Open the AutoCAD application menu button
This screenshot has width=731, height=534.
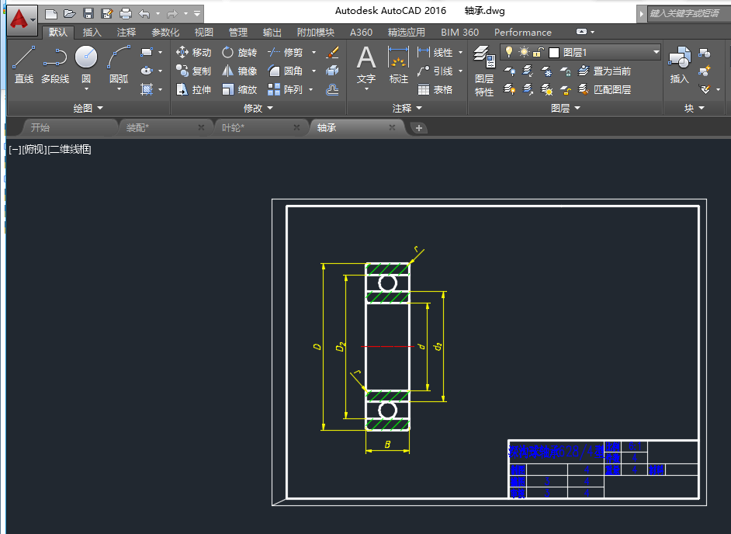pos(22,19)
